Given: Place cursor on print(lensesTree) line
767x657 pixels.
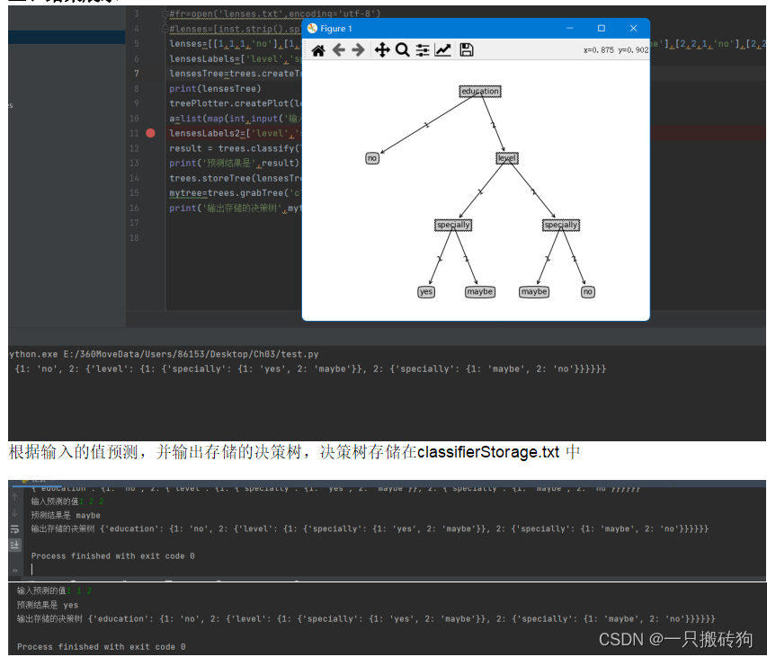Looking at the screenshot, I should pos(215,88).
